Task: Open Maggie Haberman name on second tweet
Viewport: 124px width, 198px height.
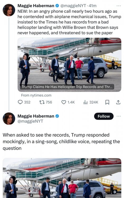Action: point(36,116)
